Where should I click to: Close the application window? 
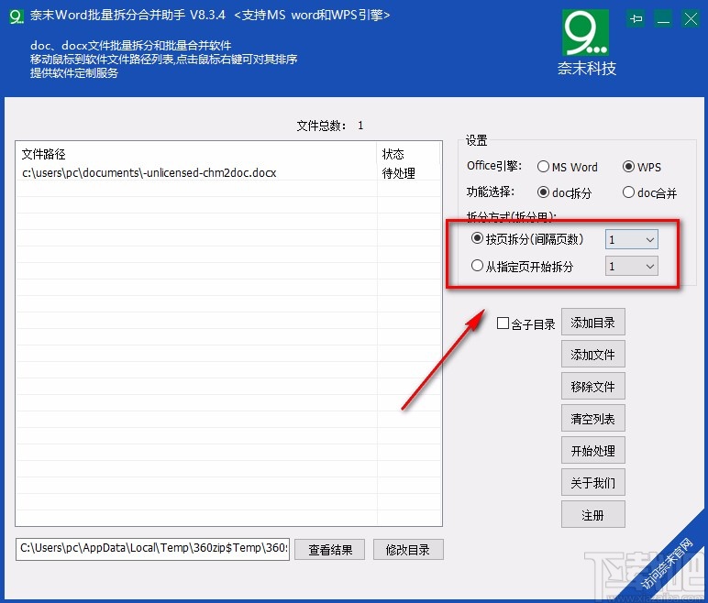pyautogui.click(x=691, y=19)
